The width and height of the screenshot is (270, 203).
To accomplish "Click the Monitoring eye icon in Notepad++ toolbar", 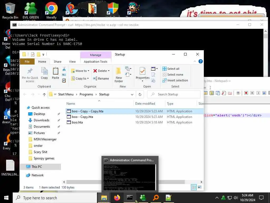I will (x=238, y=93).
